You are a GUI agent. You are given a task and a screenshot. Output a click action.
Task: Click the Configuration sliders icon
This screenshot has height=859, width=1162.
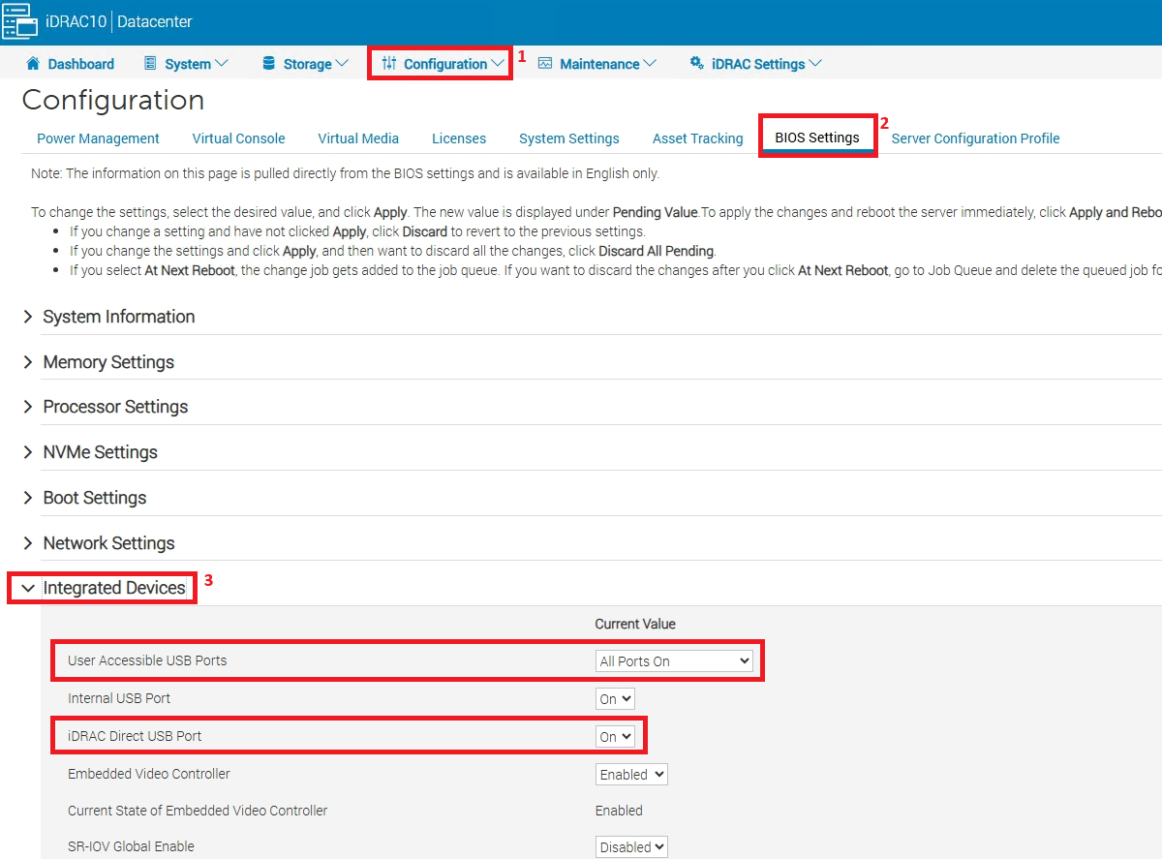(389, 64)
